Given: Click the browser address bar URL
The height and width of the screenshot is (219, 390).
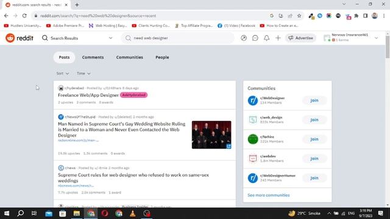Looking at the screenshot, I should tap(98, 16).
